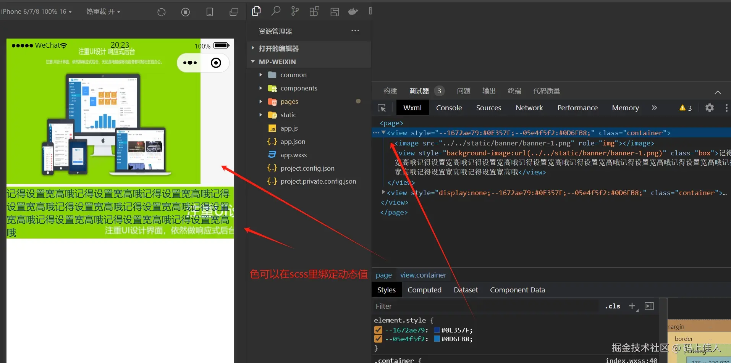Image resolution: width=731 pixels, height=363 pixels.
Task: Show more devtools tabs chevron
Action: (654, 108)
